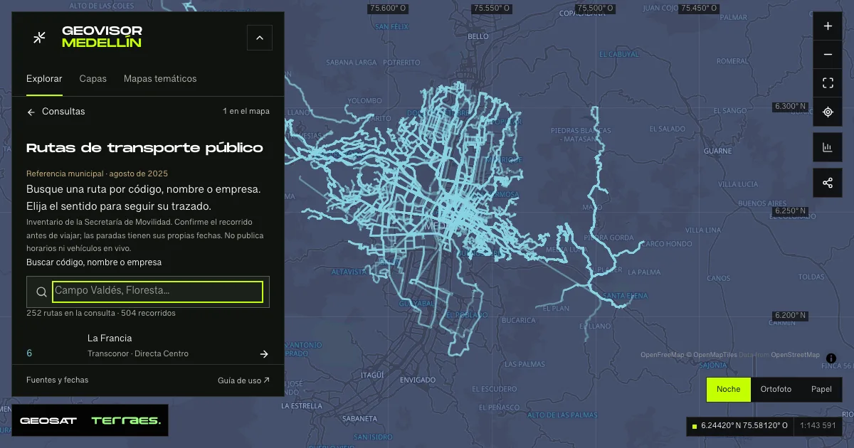Click 'Referencia municipal · agosto de 2025'
This screenshot has height=448, width=854.
pyautogui.click(x=97, y=174)
